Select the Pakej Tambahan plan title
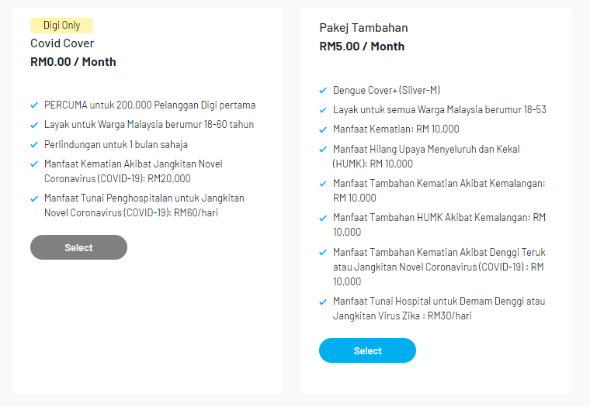The height and width of the screenshot is (407, 590). (x=363, y=28)
